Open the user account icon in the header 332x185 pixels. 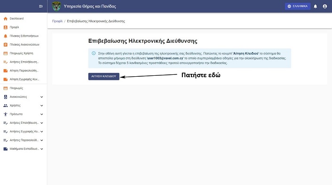tap(325, 7)
